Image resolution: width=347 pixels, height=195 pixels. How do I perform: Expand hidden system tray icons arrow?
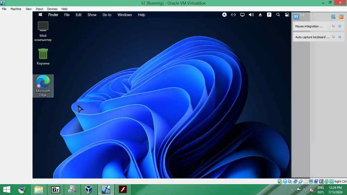(292, 190)
